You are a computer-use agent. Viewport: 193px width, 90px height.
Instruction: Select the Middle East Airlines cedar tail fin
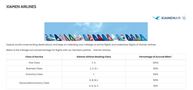coord(124,37)
